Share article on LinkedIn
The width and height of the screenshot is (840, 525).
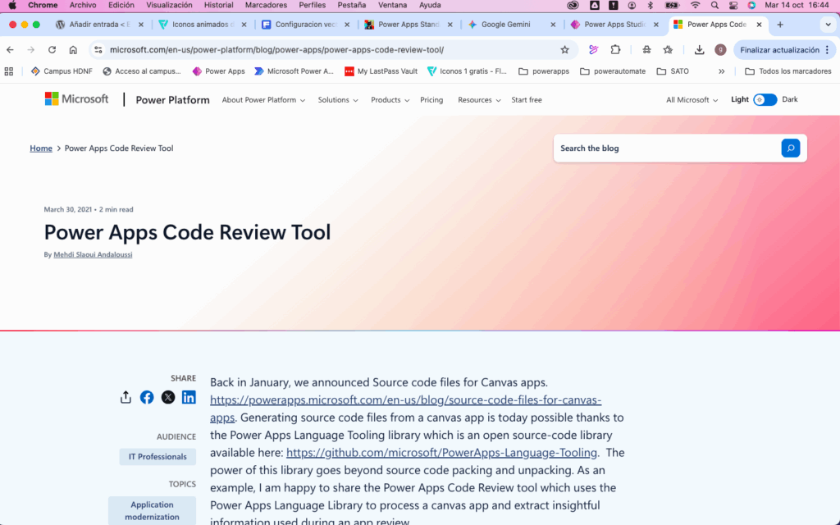tap(189, 397)
